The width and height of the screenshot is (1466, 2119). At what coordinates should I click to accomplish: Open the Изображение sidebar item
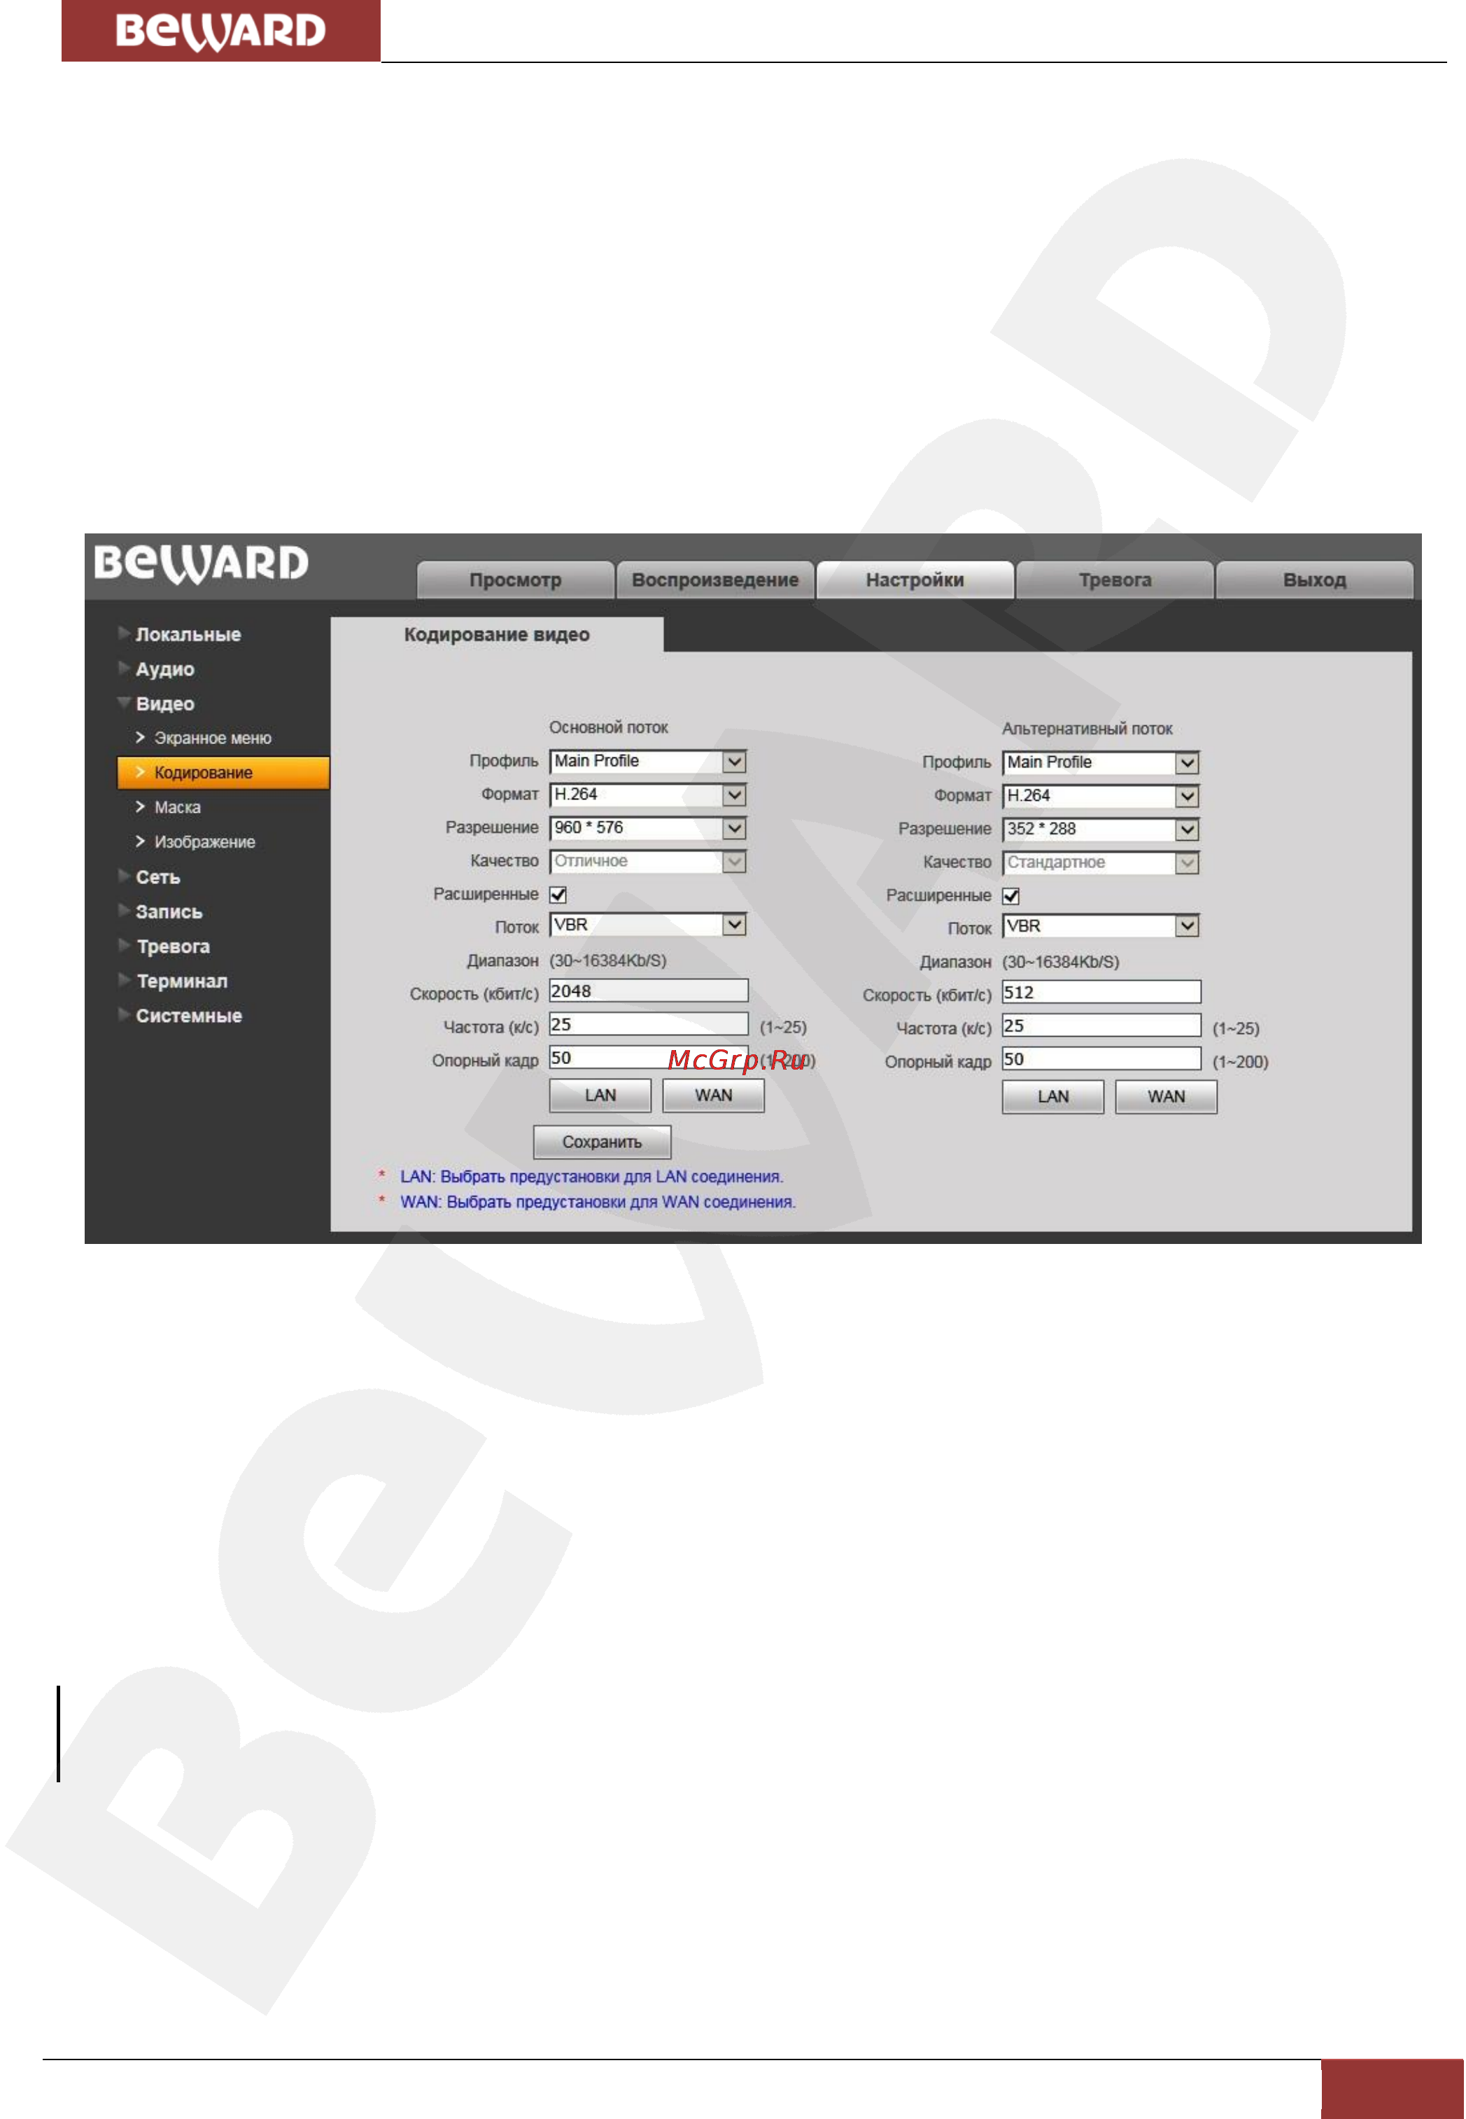tap(204, 843)
